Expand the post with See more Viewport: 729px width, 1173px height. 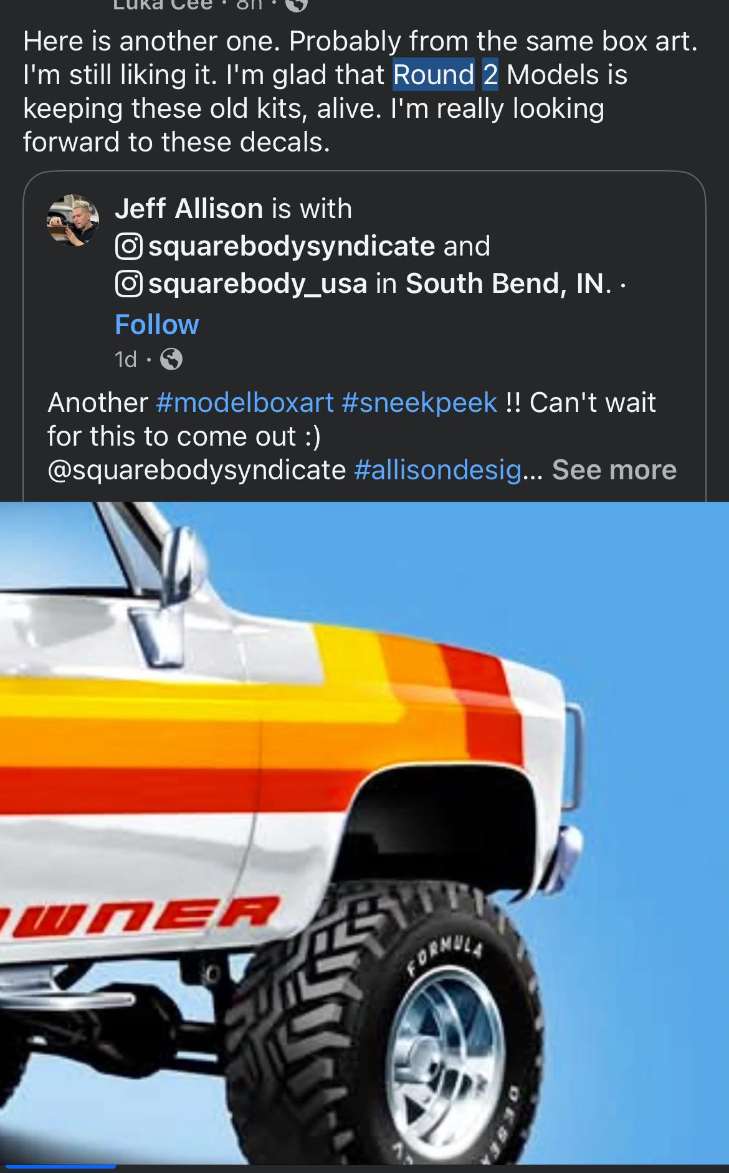pyautogui.click(x=614, y=469)
